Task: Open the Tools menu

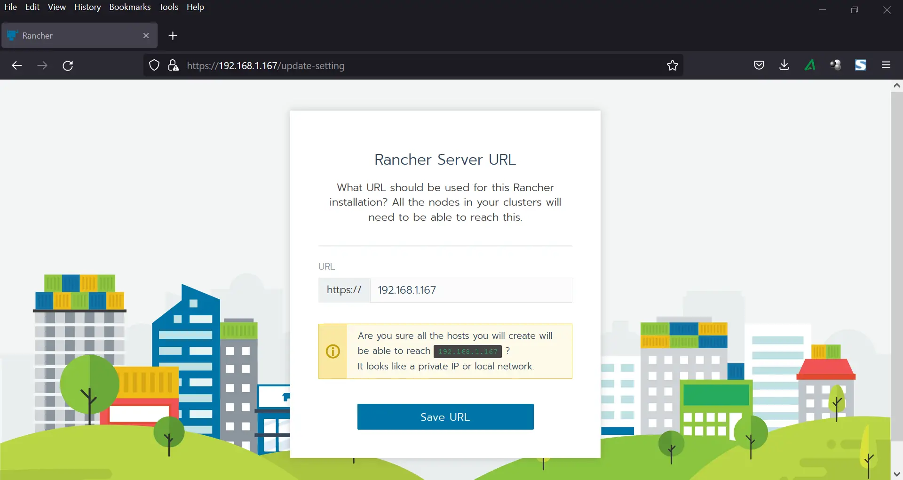Action: point(168,7)
